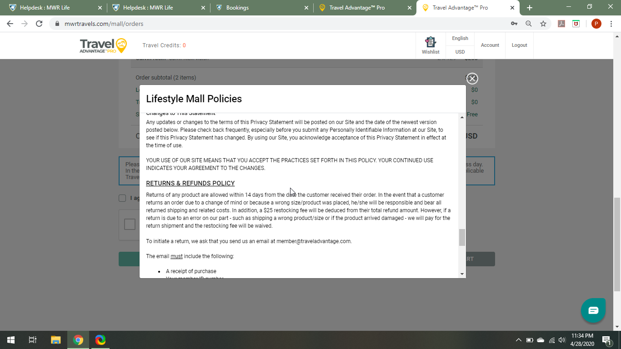The height and width of the screenshot is (349, 621).
Task: Open the Windows notification center
Action: (x=606, y=340)
